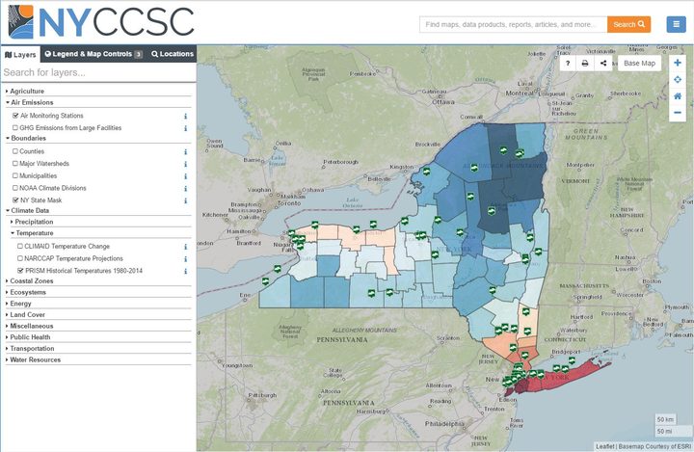Follow the Leaflet attribution link
This screenshot has width=694, height=452.
tap(604, 446)
